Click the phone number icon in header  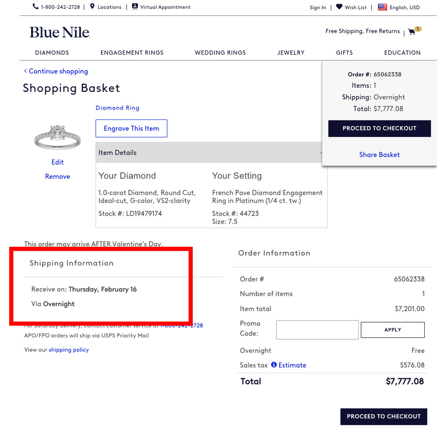[x=35, y=7]
